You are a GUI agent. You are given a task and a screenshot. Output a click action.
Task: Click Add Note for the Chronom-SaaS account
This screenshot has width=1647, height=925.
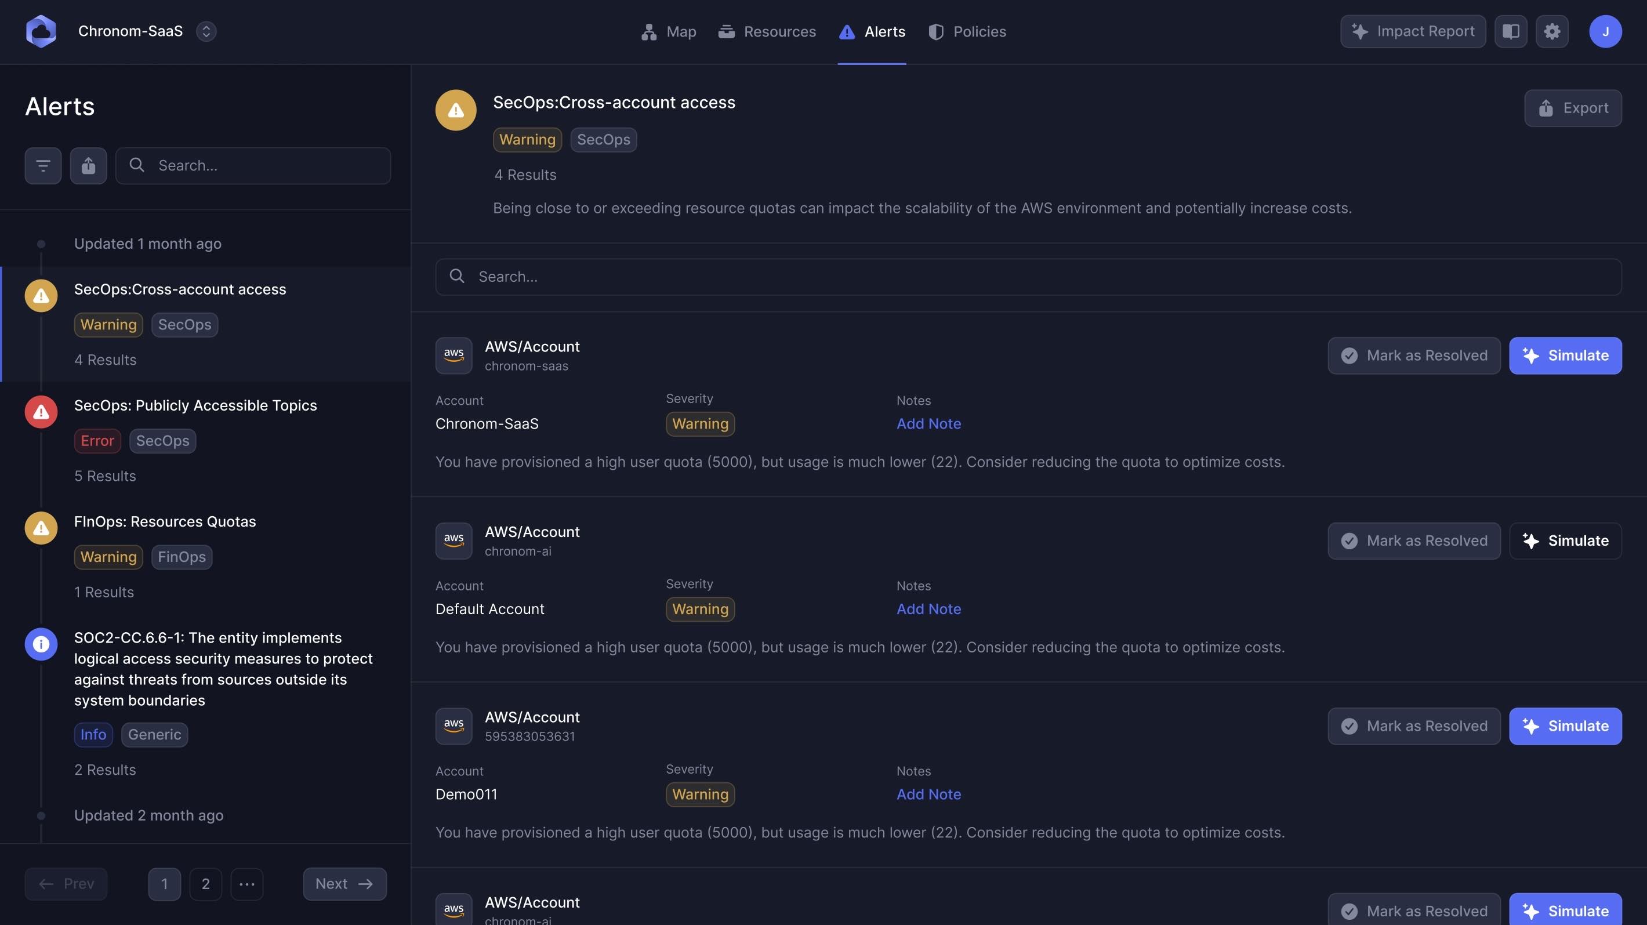click(x=928, y=424)
